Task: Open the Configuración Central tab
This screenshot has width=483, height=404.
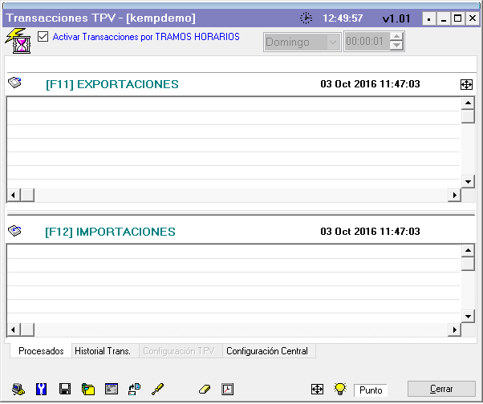Action: pyautogui.click(x=269, y=351)
